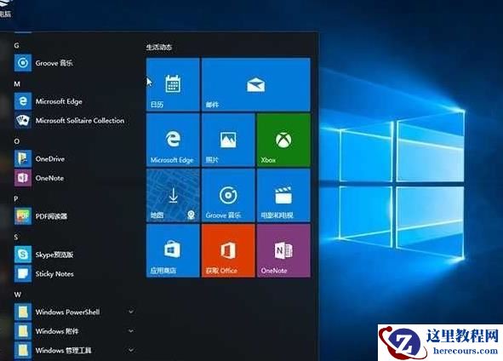The height and width of the screenshot is (361, 503).
Task: Open the Photos tile (照片)
Action: pos(228,140)
